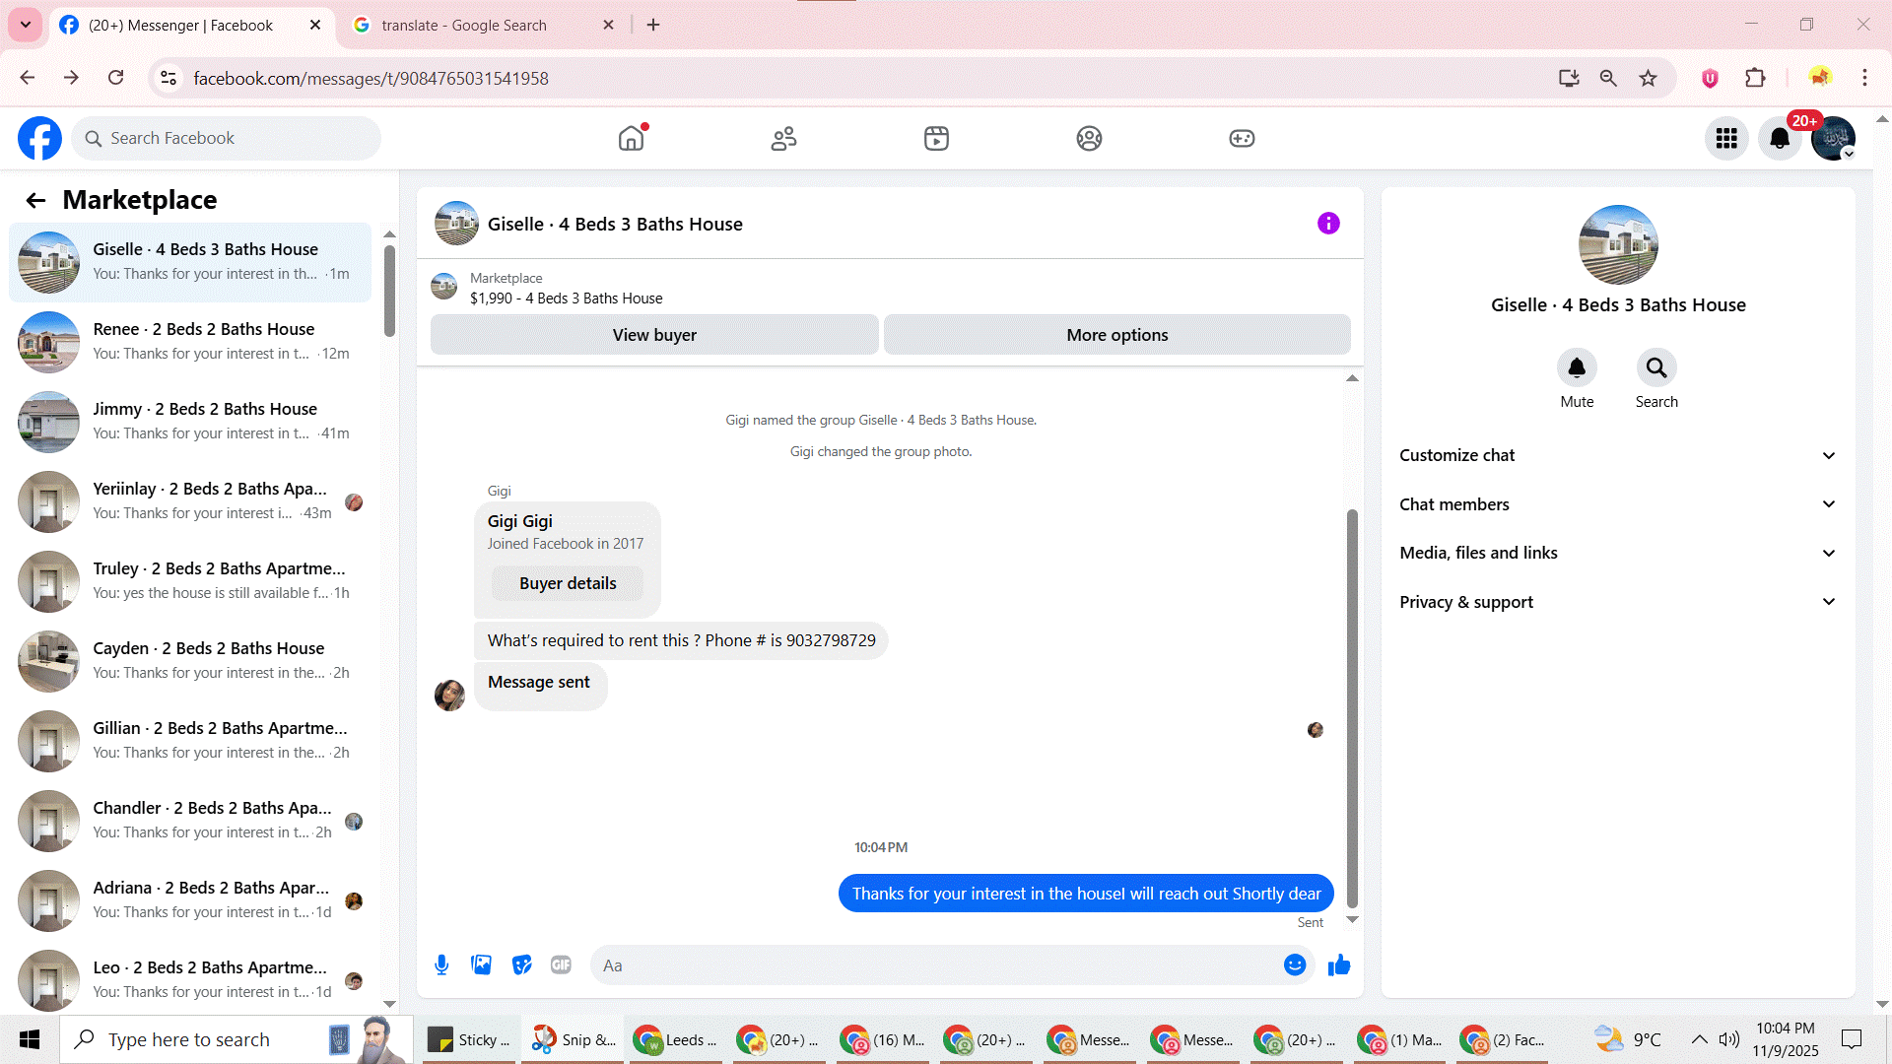Open Sticky Notes from the taskbar
The width and height of the screenshot is (1892, 1064).
(469, 1039)
